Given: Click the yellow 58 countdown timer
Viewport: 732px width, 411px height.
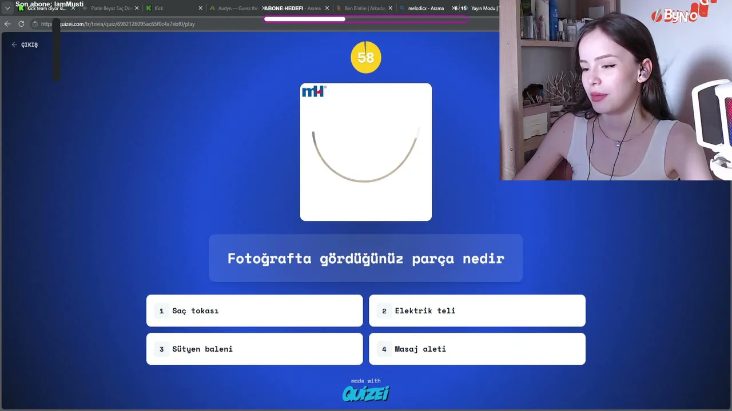Looking at the screenshot, I should point(366,57).
